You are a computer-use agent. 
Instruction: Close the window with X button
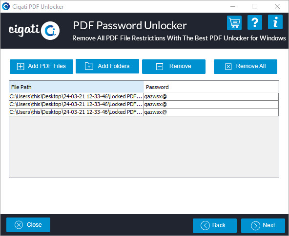pos(277,6)
